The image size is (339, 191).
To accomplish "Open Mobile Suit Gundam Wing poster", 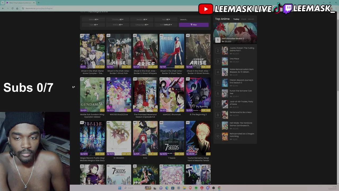I will pyautogui.click(x=92, y=94).
